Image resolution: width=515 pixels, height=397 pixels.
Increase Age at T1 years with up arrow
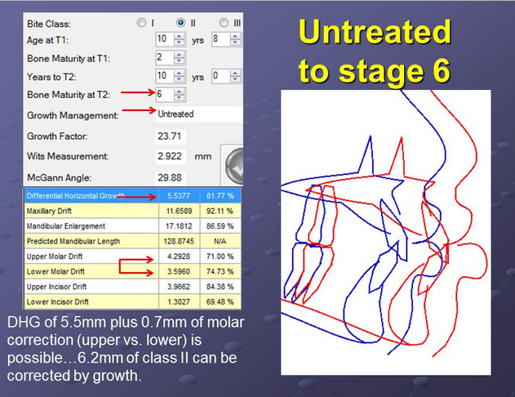coord(180,35)
